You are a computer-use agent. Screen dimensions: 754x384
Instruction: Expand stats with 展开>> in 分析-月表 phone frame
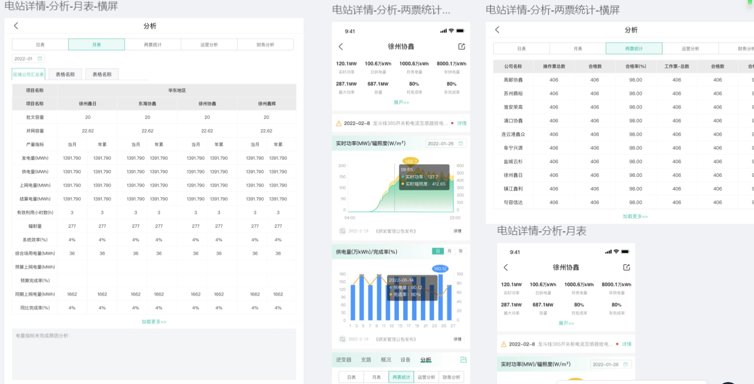pyautogui.click(x=566, y=323)
